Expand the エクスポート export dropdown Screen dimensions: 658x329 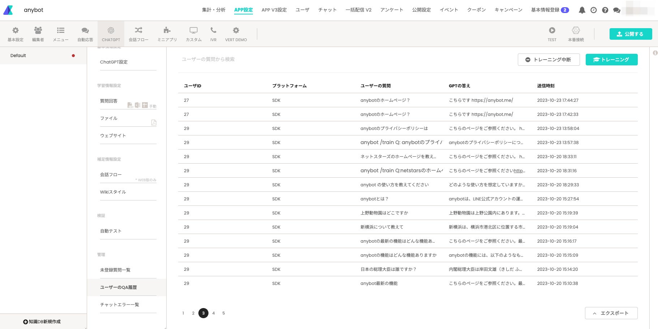pyautogui.click(x=611, y=313)
